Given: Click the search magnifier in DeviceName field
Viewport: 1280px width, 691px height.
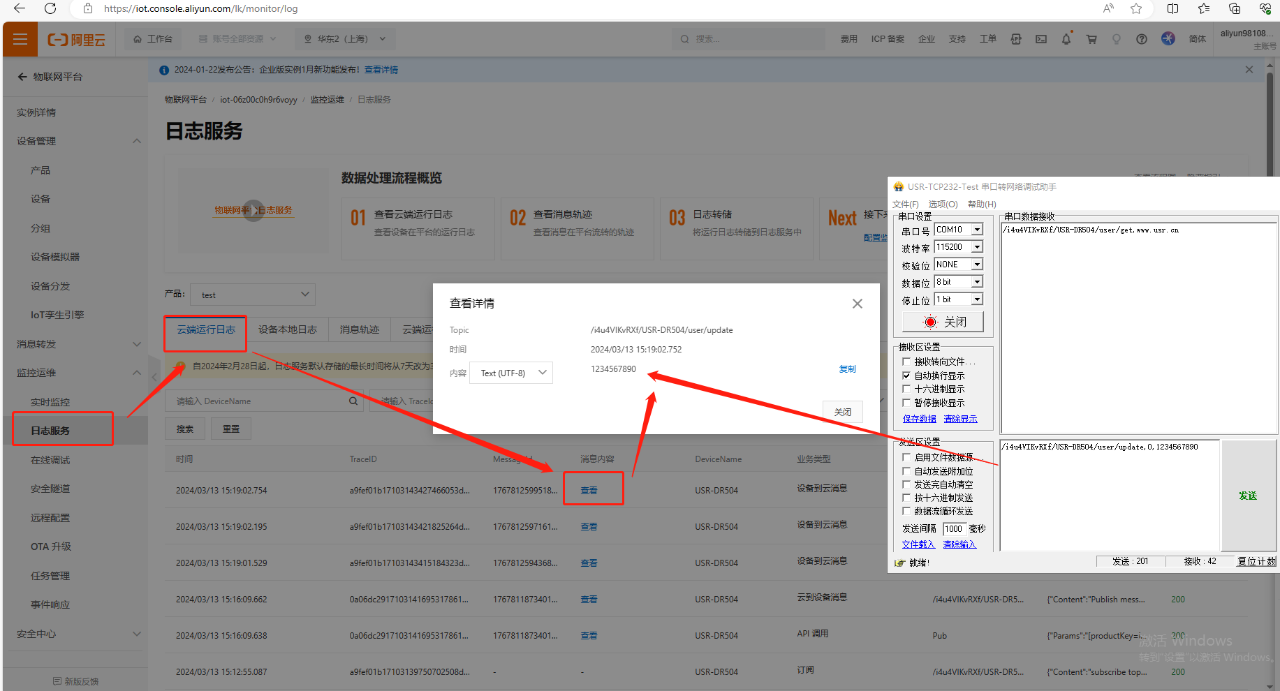Looking at the screenshot, I should (x=353, y=401).
